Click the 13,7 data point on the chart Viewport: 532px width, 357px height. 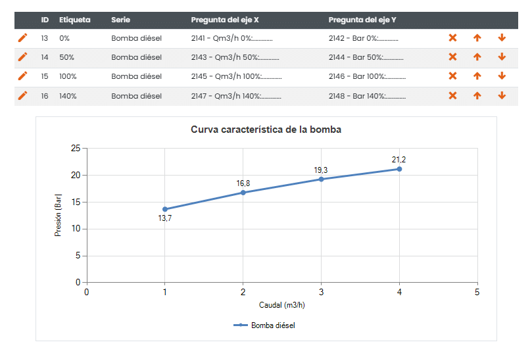tap(165, 209)
